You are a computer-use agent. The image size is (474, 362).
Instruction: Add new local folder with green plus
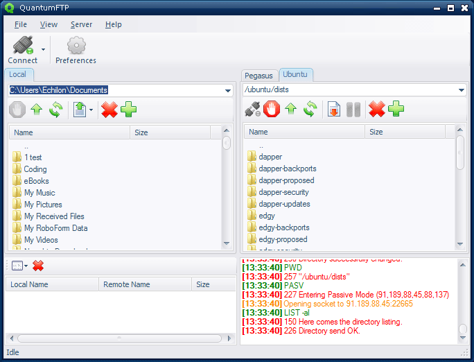click(128, 109)
